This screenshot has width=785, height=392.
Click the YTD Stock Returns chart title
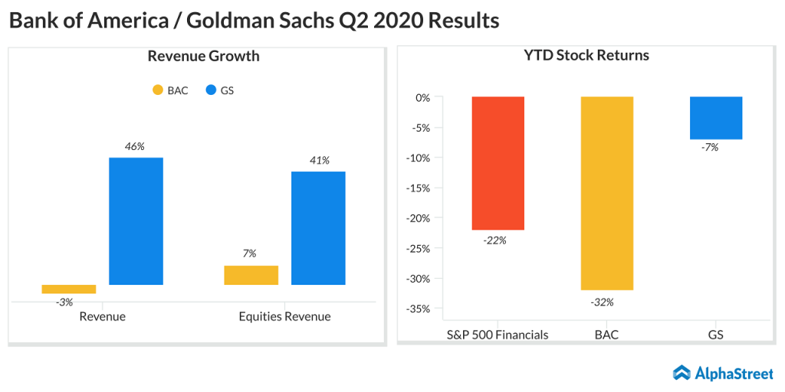[x=586, y=55]
